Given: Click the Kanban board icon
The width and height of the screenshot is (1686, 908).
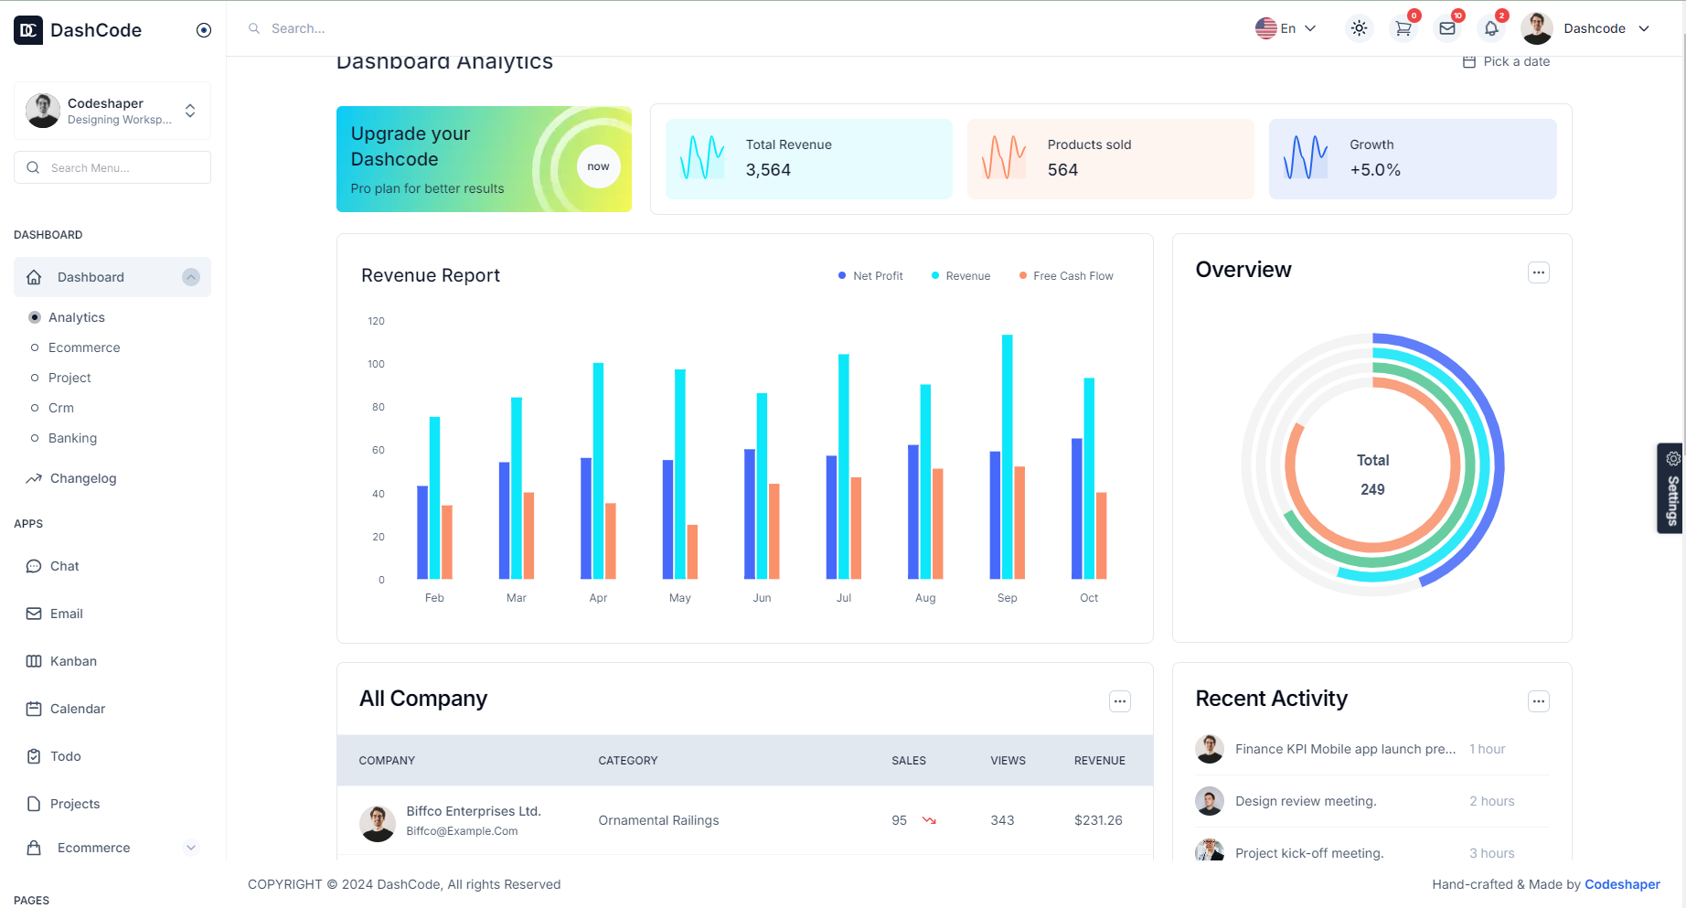Looking at the screenshot, I should point(34,661).
